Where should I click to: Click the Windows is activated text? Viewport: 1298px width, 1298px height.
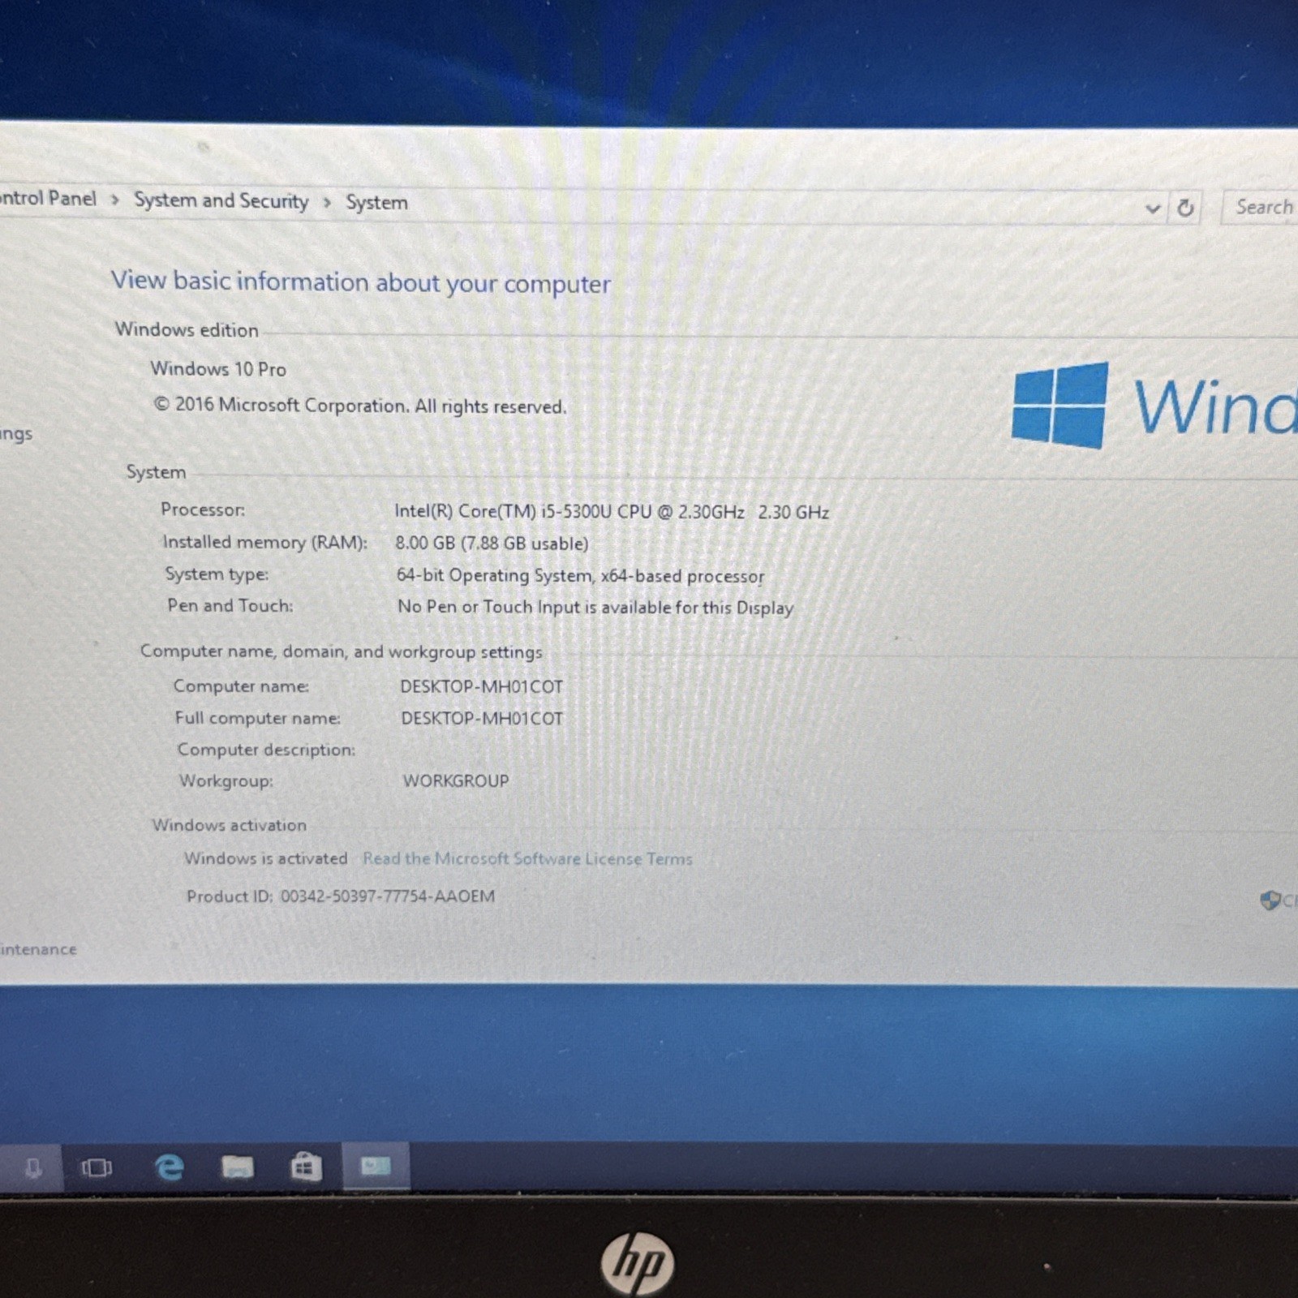point(265,858)
